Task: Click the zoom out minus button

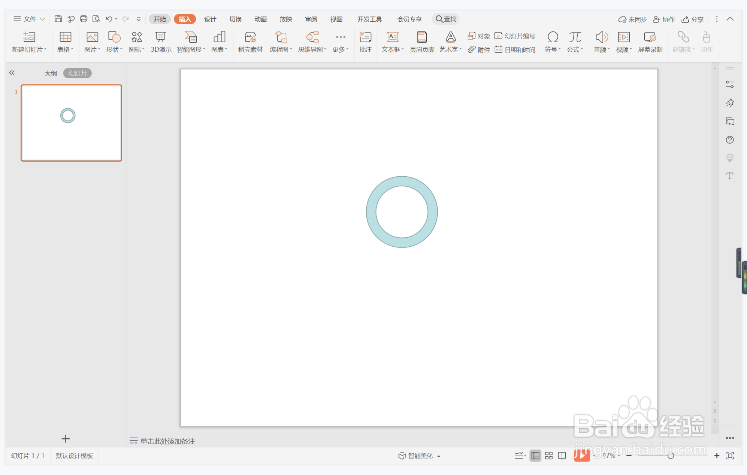Action: coord(629,456)
